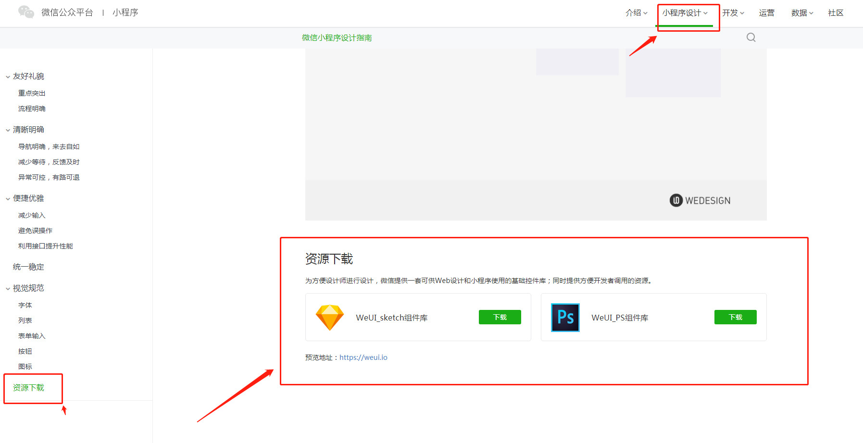The height and width of the screenshot is (443, 863).
Task: Open the 开发 dropdown menu
Action: coord(733,13)
